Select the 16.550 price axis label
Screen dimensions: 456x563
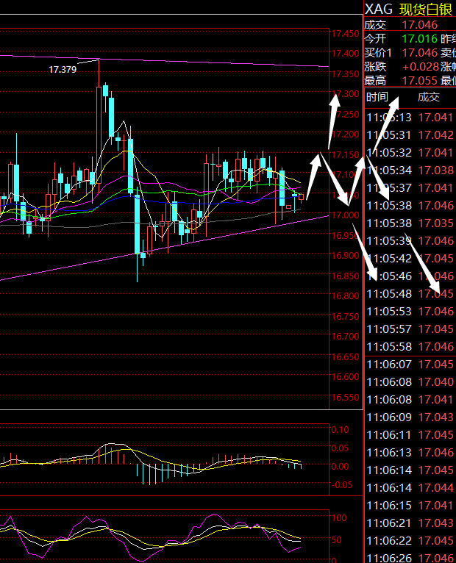(345, 397)
